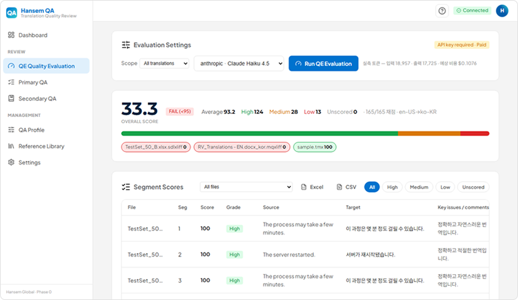This screenshot has height=300, width=518.
Task: Click the Grade column header
Action: (x=233, y=207)
